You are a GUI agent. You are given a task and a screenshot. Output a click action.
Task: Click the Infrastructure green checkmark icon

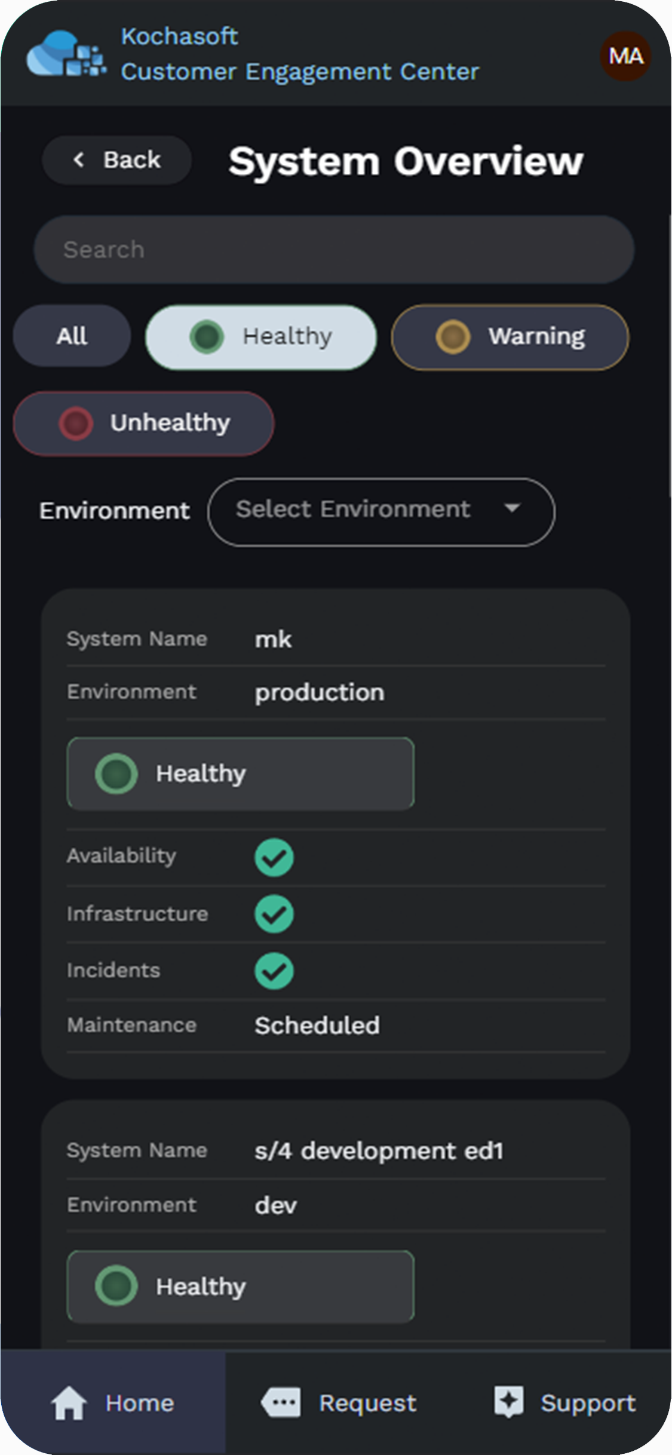pyautogui.click(x=274, y=914)
